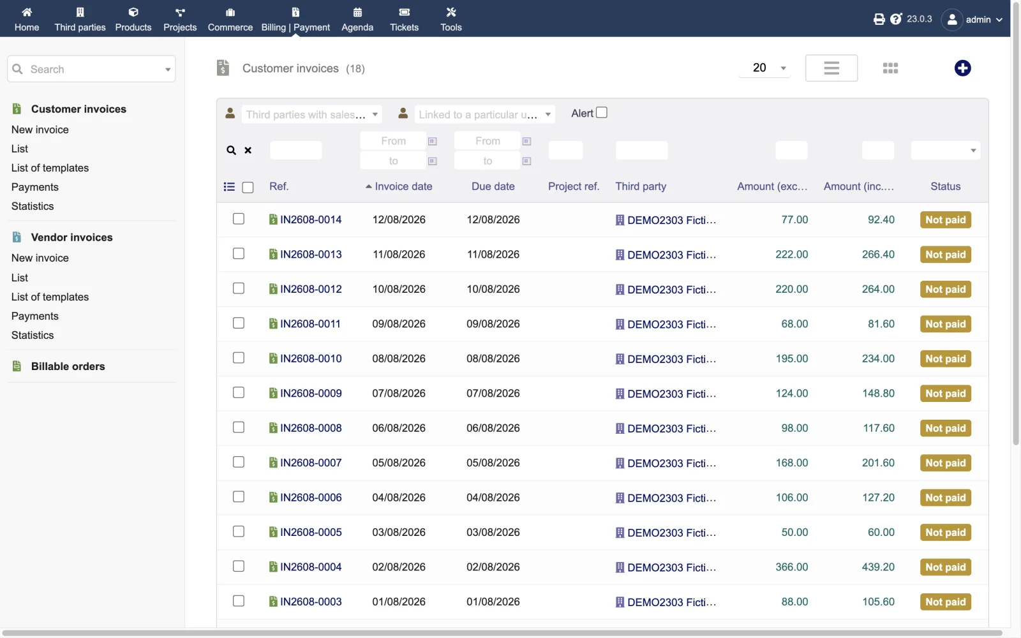Open calendar for Invoice date to
The height and width of the screenshot is (638, 1021).
[433, 161]
